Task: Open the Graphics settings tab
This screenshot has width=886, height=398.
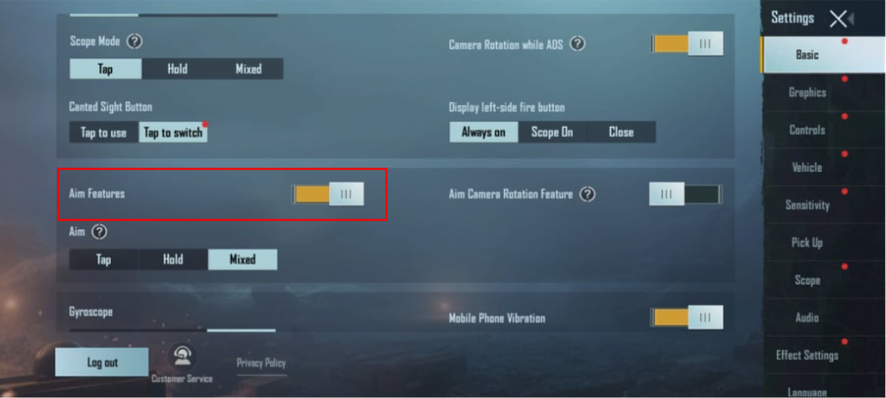Action: coord(807,92)
